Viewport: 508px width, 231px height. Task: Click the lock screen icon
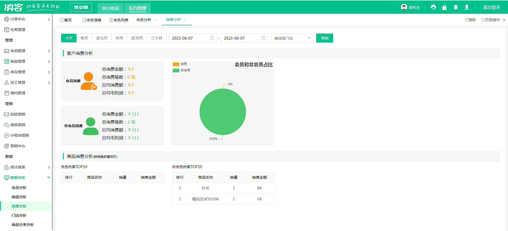pyautogui.click(x=444, y=7)
